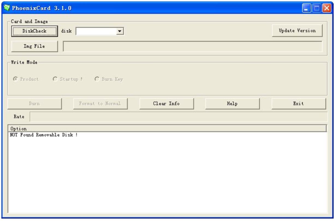335x221 pixels.
Task: Click the image file path field
Action: coord(192,46)
